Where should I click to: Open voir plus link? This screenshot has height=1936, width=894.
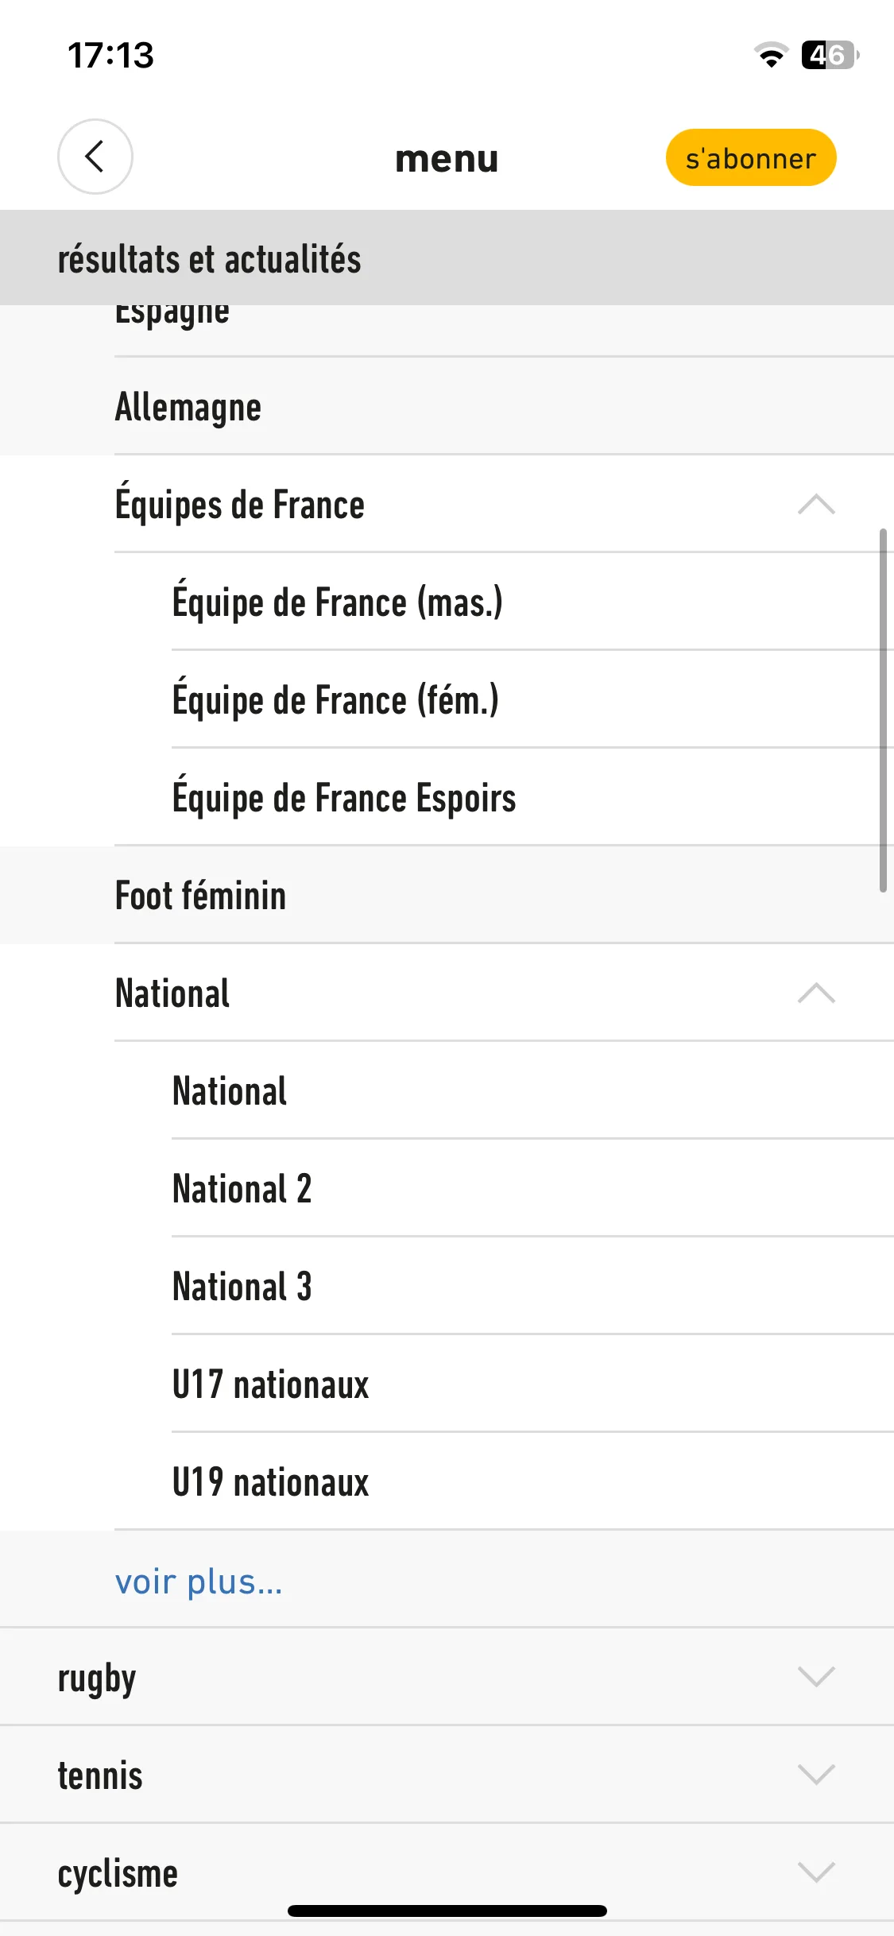(x=199, y=1581)
